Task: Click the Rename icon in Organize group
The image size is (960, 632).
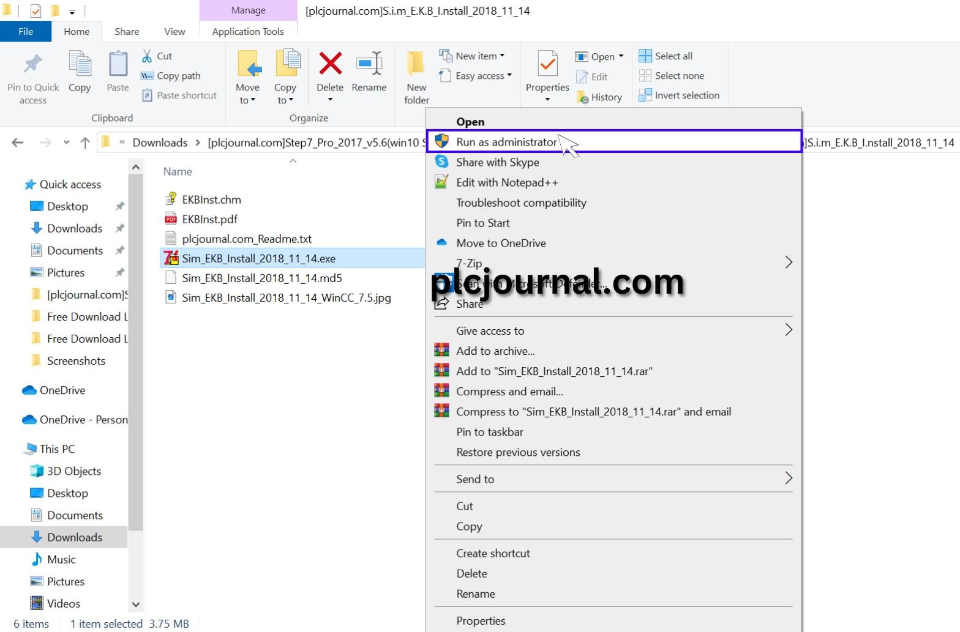Action: point(369,64)
